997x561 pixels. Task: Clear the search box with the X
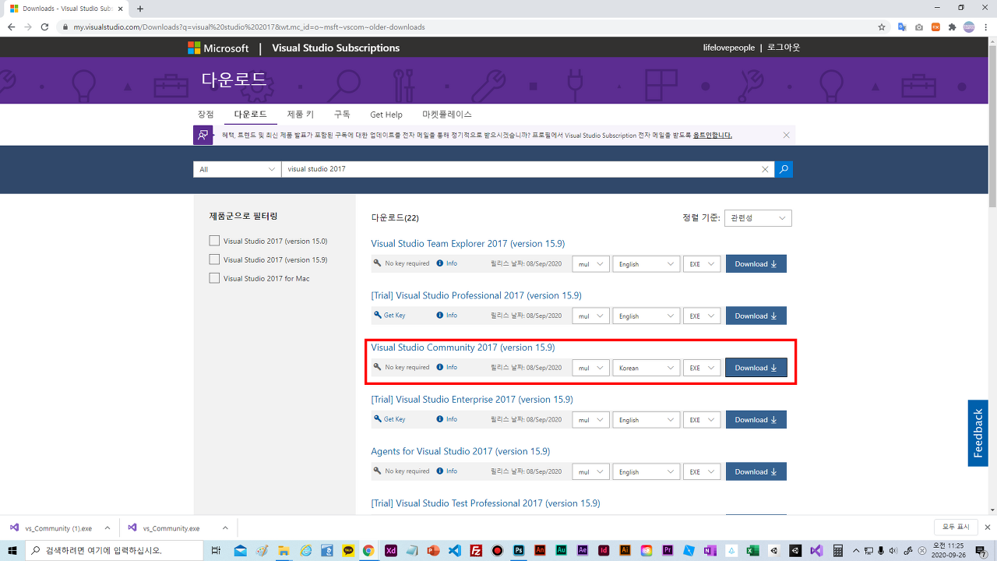pyautogui.click(x=765, y=169)
